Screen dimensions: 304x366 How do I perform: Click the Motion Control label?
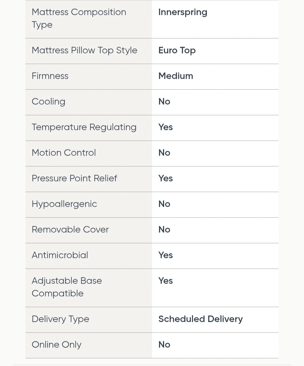(64, 153)
